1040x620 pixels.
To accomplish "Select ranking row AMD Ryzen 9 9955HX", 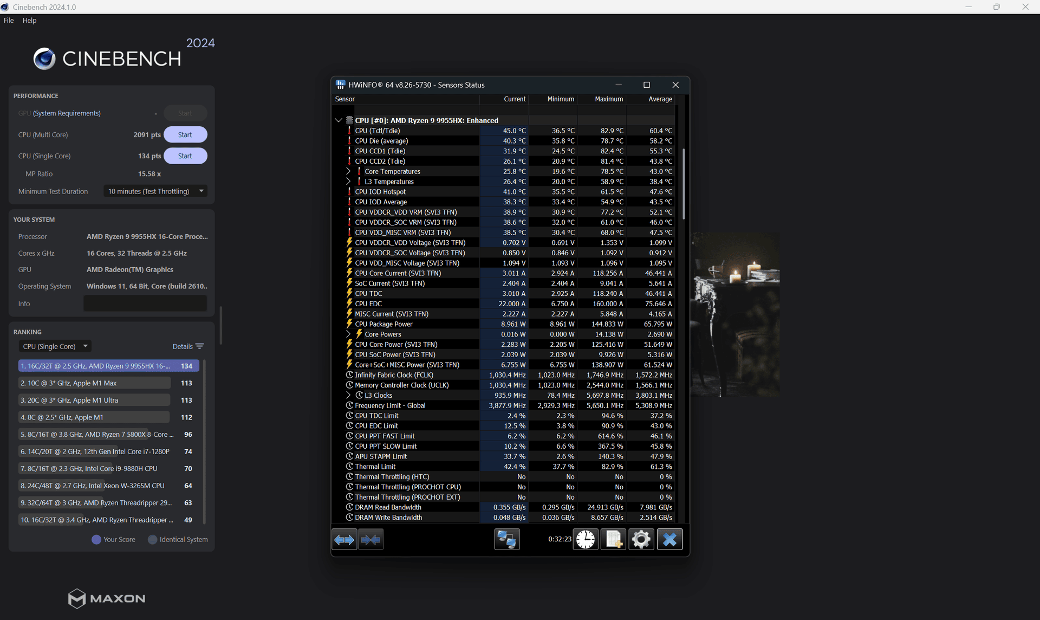I will [x=108, y=366].
